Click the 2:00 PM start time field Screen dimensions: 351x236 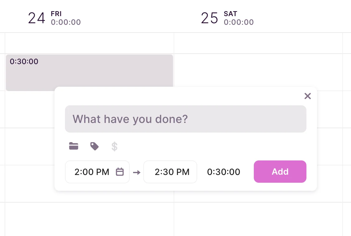tap(92, 172)
